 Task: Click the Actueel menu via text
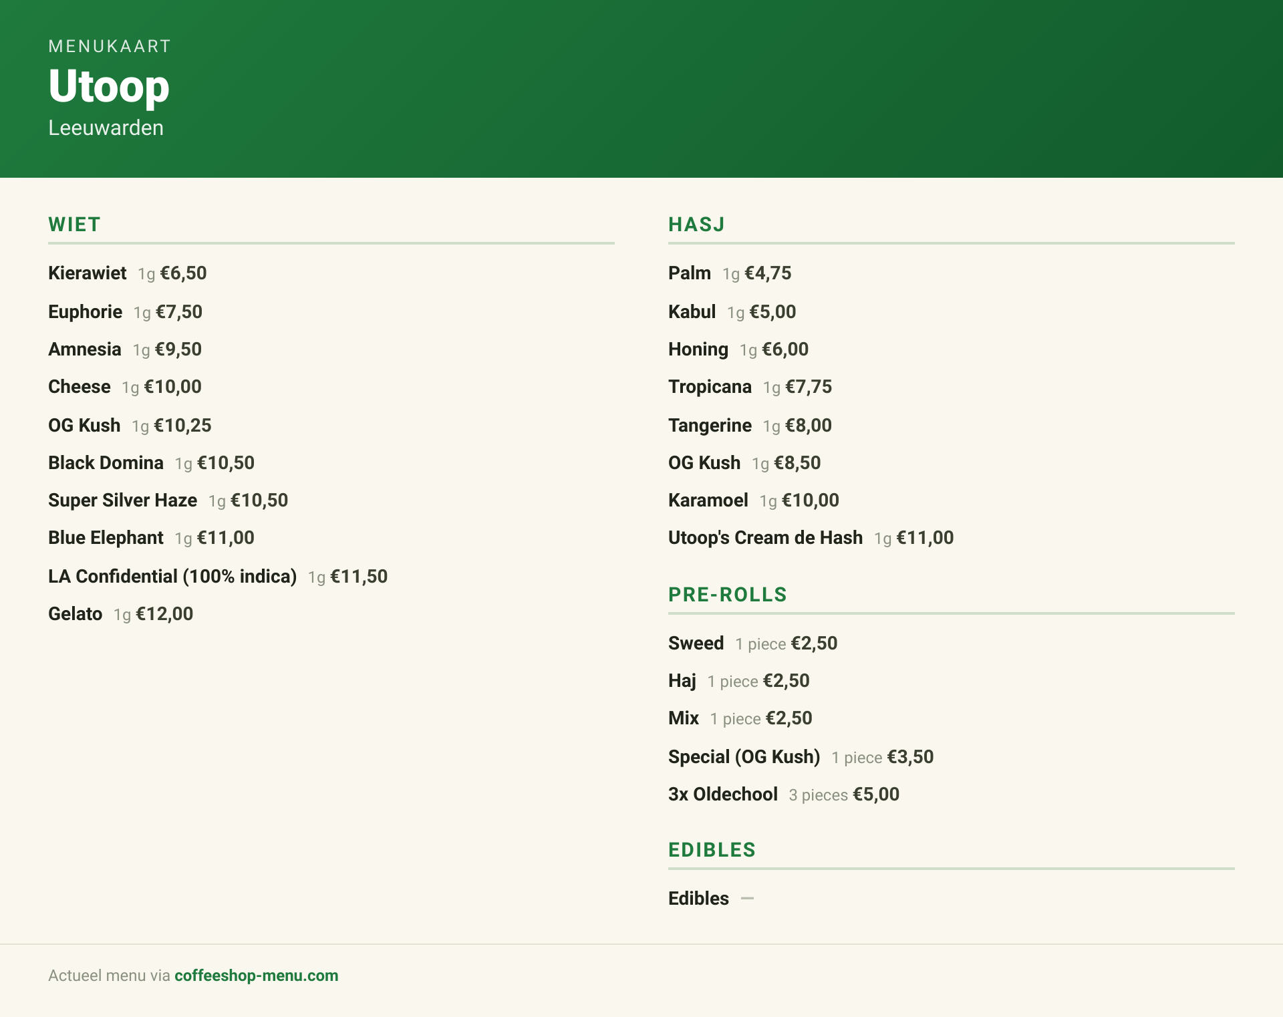coord(109,976)
